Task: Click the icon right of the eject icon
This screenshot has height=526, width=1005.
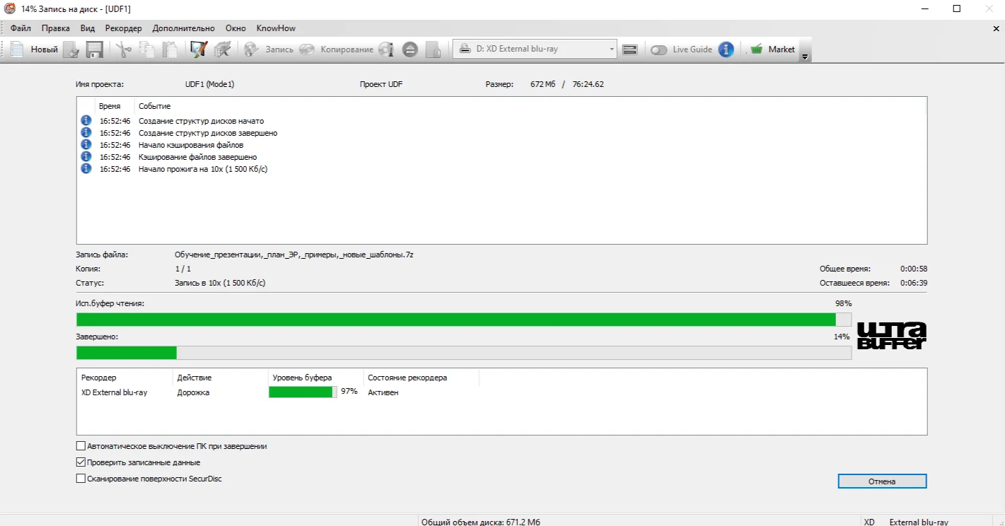Action: [x=434, y=49]
